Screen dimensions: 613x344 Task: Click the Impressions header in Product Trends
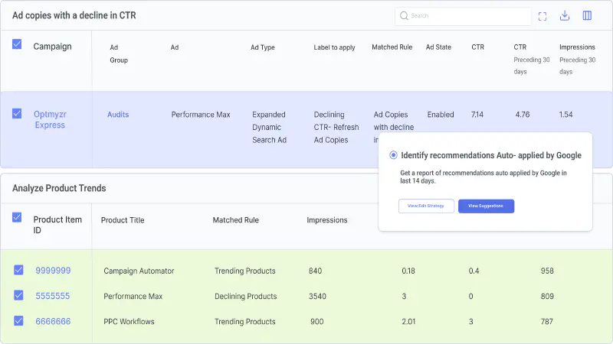(327, 220)
